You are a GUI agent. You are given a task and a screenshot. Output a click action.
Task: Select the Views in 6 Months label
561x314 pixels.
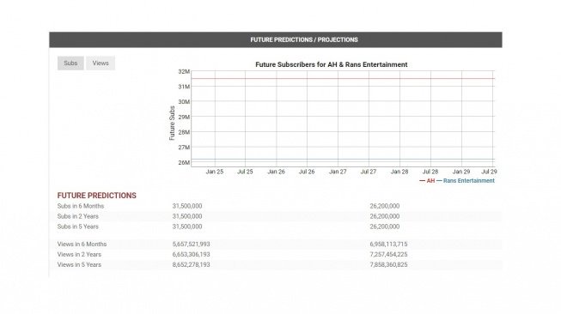coord(82,245)
